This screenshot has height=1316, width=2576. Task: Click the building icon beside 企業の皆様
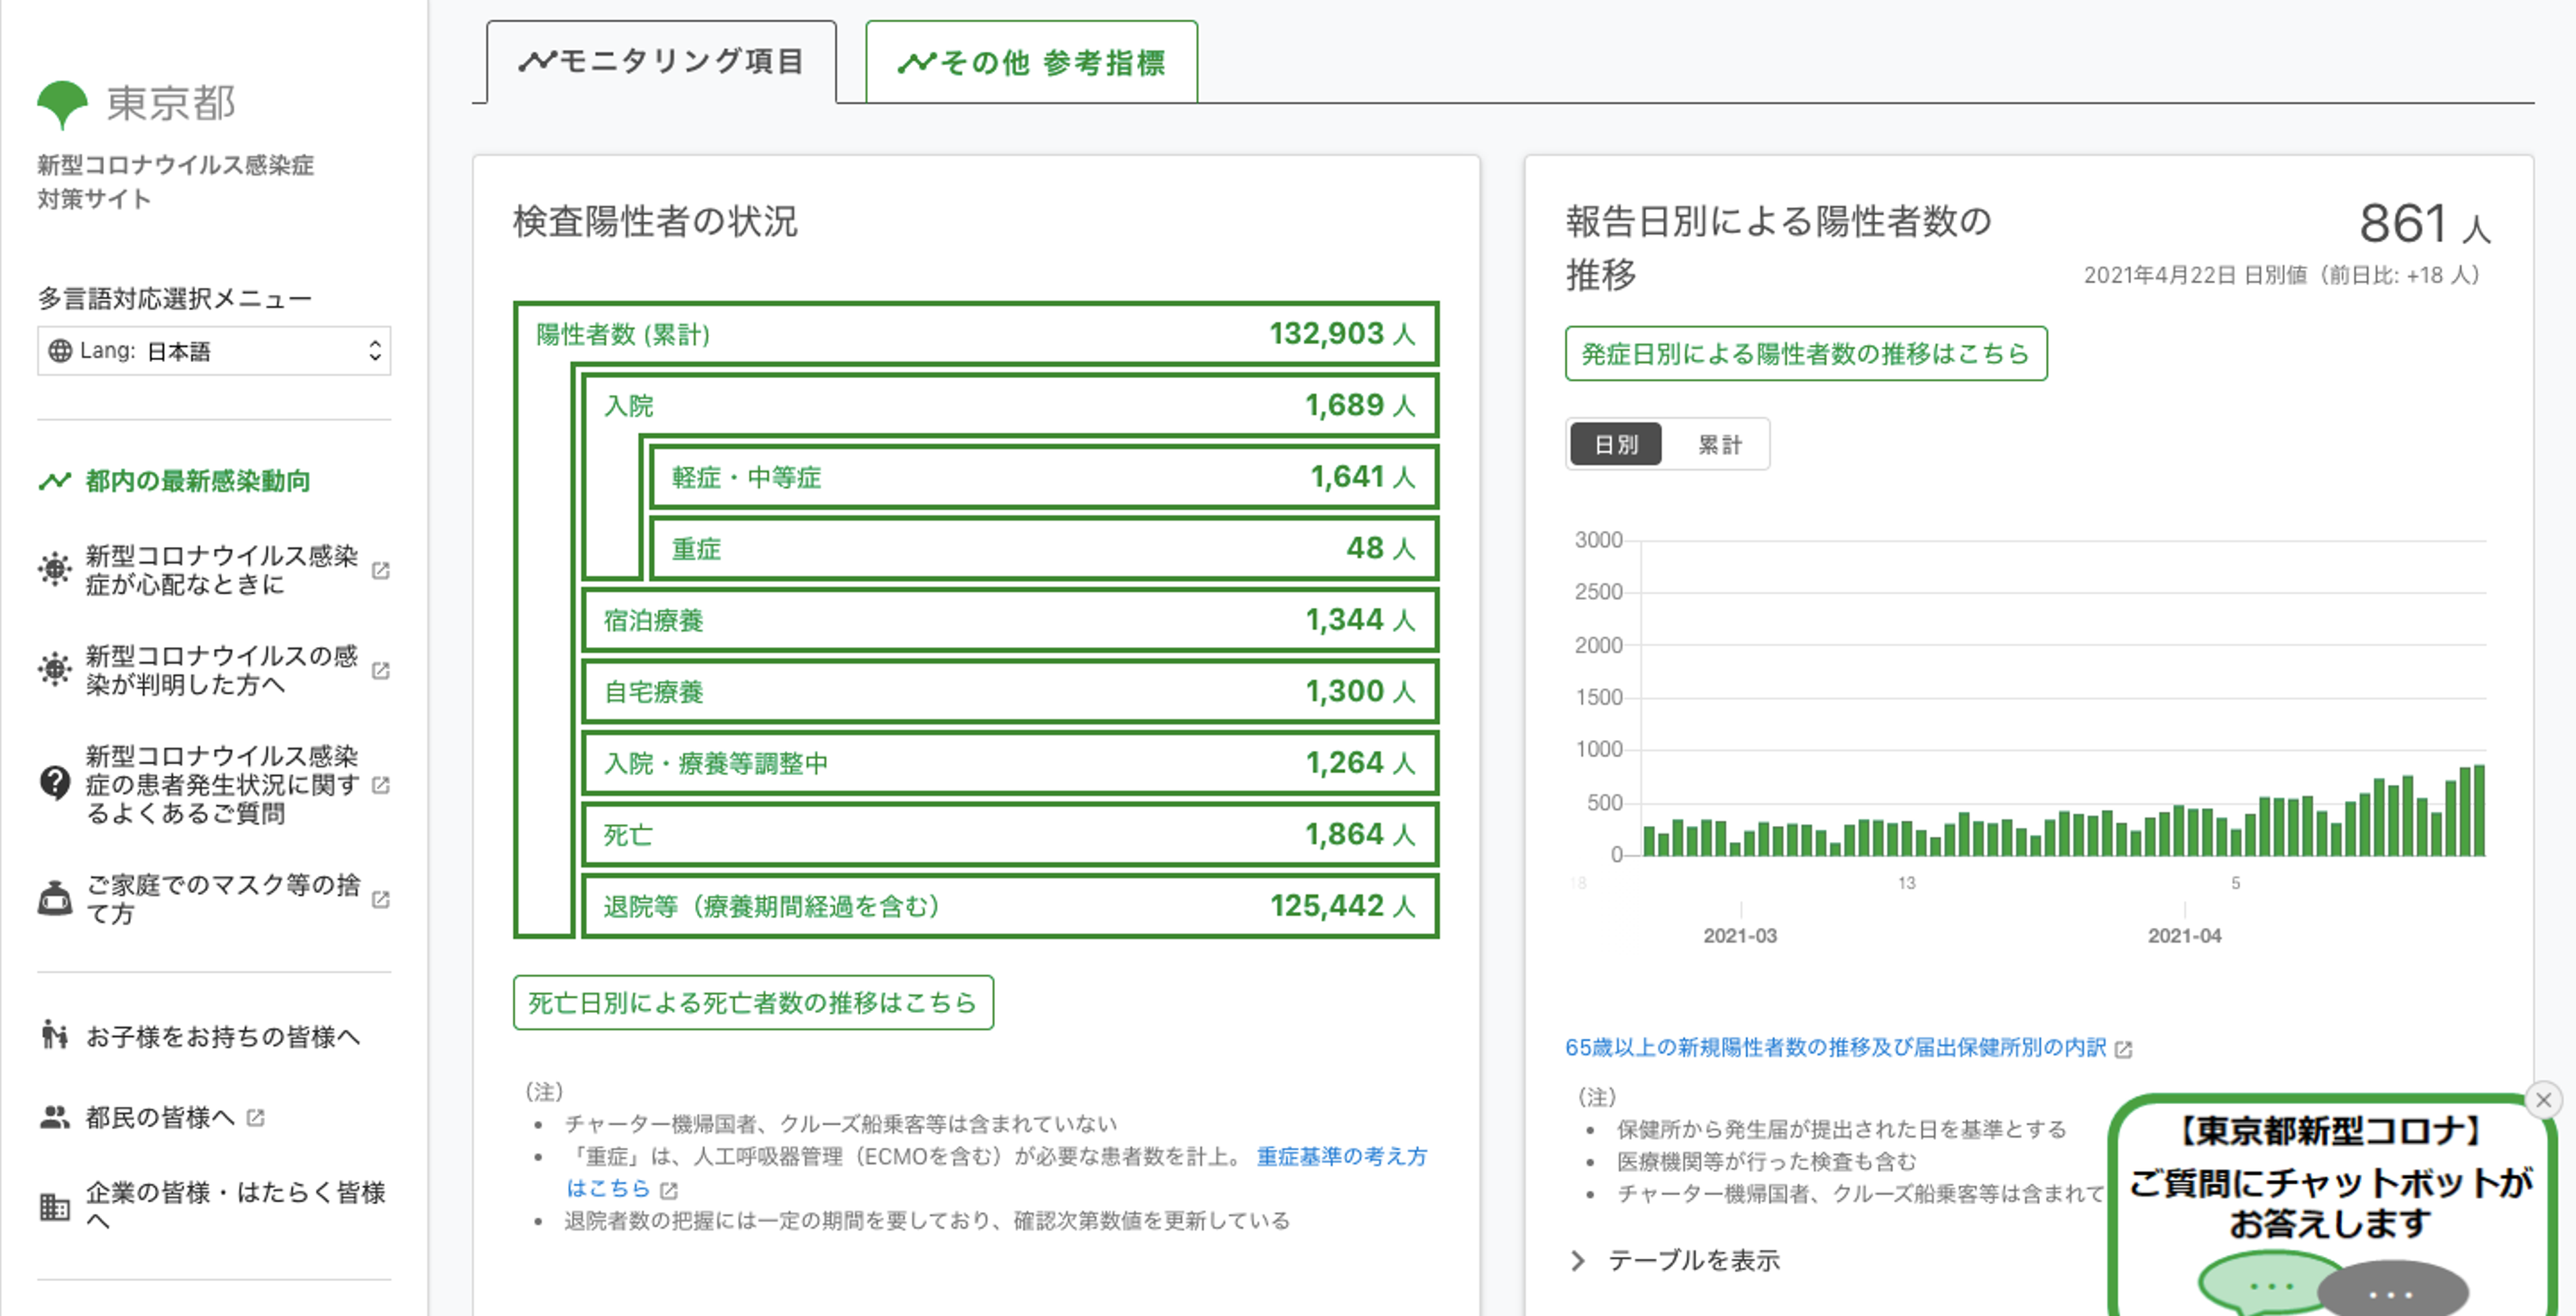(55, 1206)
